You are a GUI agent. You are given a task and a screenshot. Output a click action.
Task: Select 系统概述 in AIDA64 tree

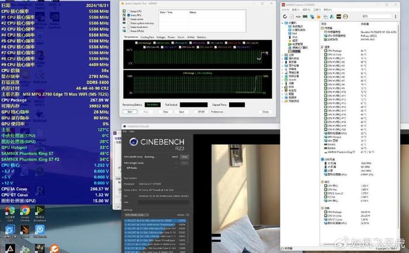pyautogui.click(x=297, y=27)
